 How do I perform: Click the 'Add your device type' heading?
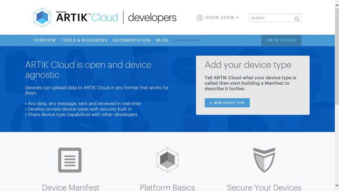tap(248, 65)
